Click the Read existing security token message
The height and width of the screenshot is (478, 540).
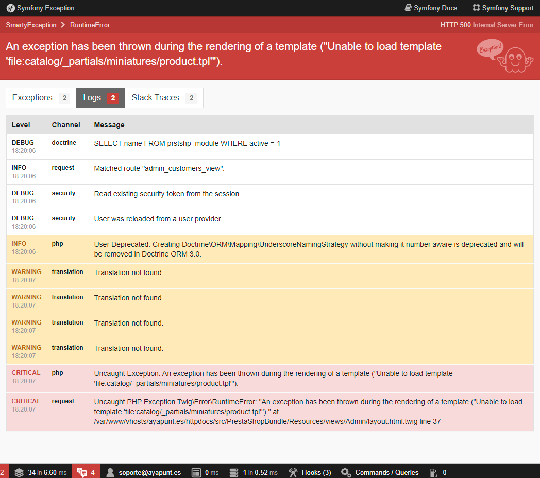point(167,194)
